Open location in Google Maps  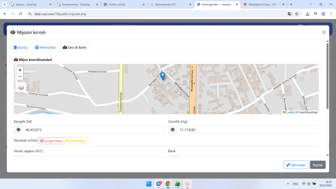51,141
